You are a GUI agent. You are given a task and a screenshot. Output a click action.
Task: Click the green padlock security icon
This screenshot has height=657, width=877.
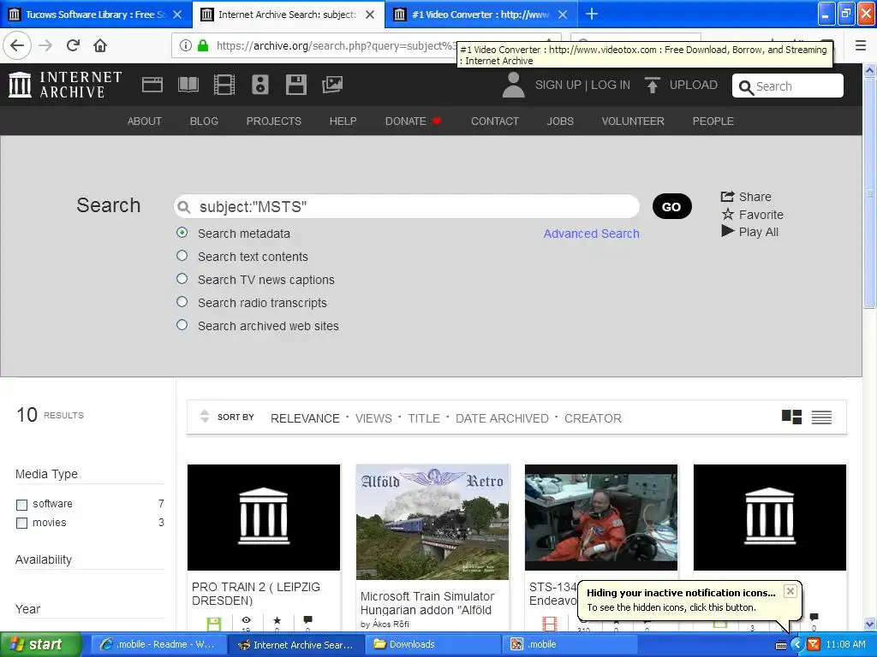[203, 45]
